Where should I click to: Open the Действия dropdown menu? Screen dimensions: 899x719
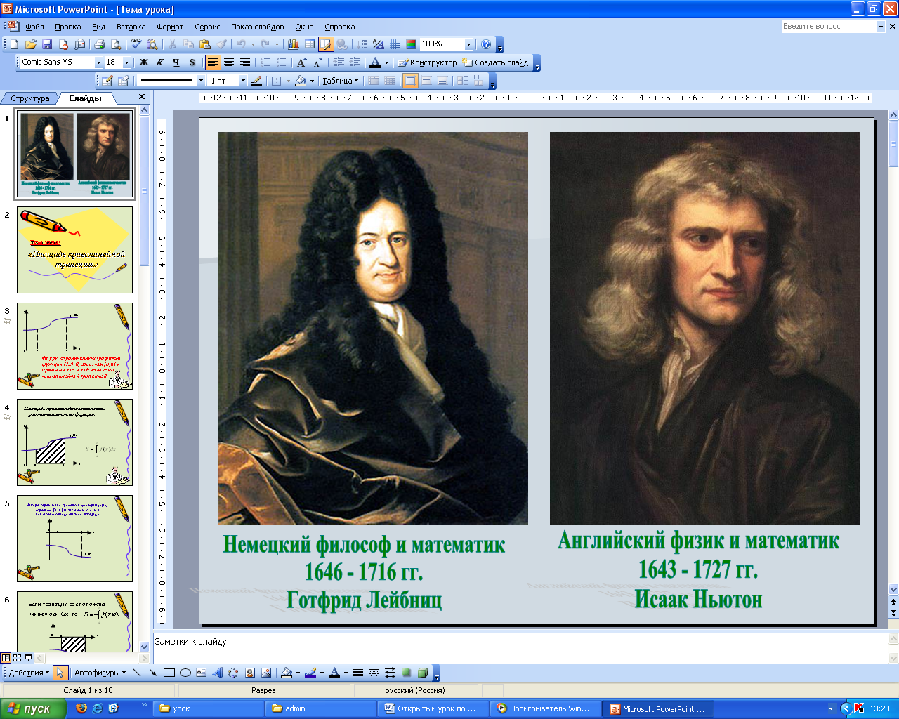29,673
